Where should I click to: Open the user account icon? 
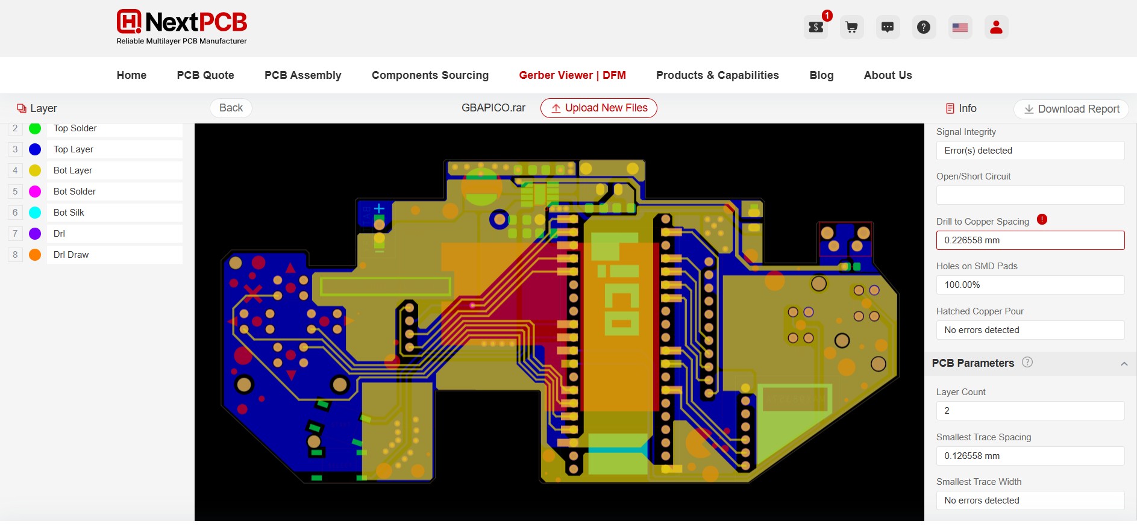pos(996,27)
